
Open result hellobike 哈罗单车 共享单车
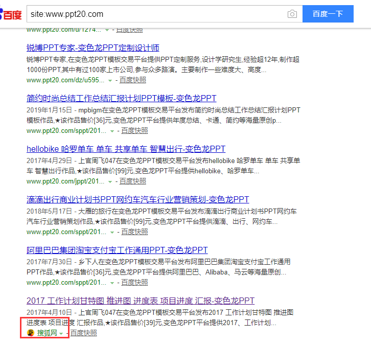[126, 149]
